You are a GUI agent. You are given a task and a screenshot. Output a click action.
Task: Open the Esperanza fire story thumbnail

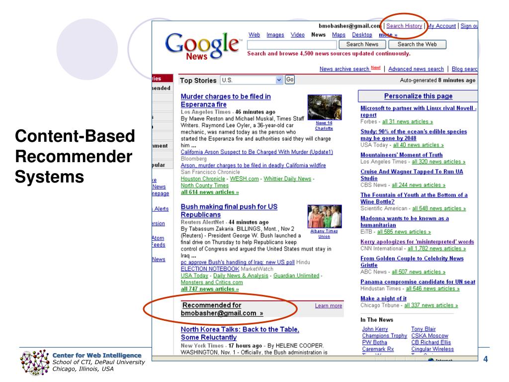pyautogui.click(x=325, y=107)
